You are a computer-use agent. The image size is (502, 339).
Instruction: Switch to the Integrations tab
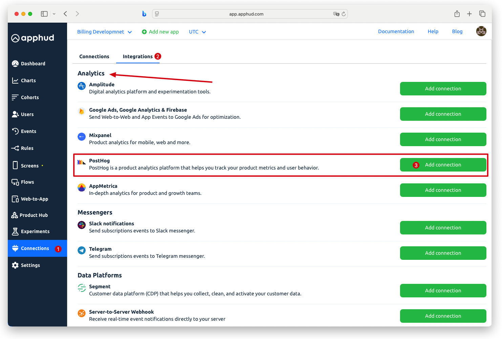(138, 56)
